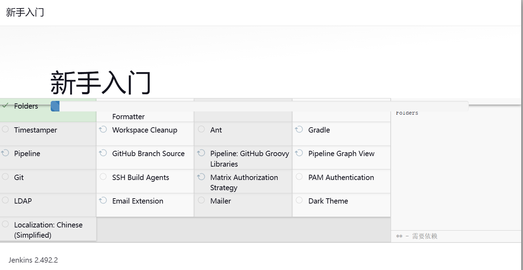
Task: Click the pending circle beside Dark Theme
Action: click(299, 200)
